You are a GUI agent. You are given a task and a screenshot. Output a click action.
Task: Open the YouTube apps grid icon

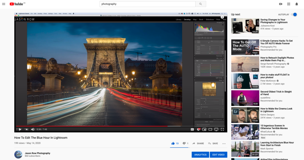click(x=289, y=4)
